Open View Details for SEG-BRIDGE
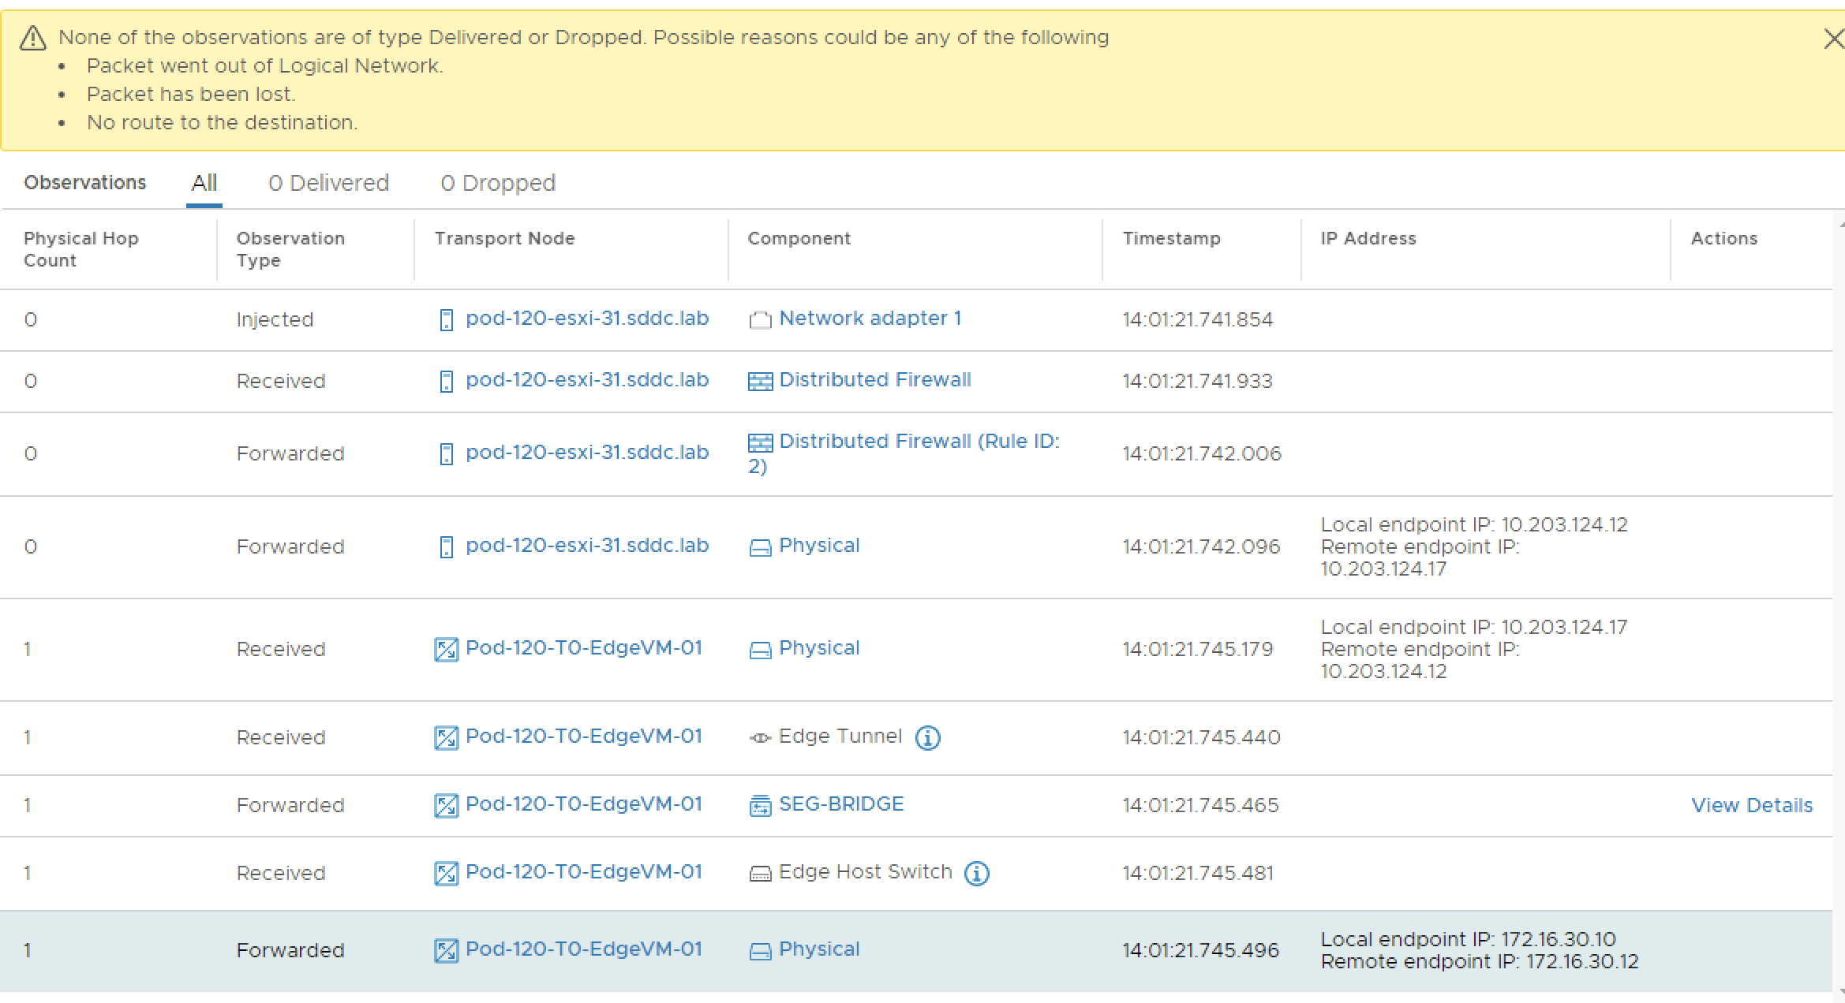The width and height of the screenshot is (1845, 1003). click(x=1751, y=805)
